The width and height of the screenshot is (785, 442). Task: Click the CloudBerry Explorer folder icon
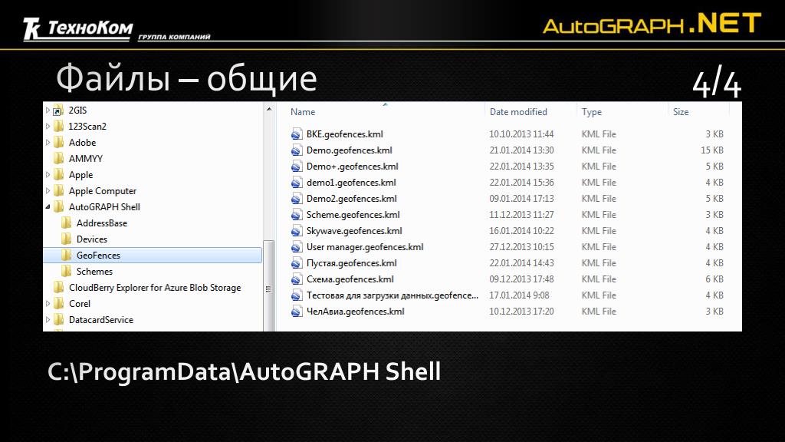[58, 287]
